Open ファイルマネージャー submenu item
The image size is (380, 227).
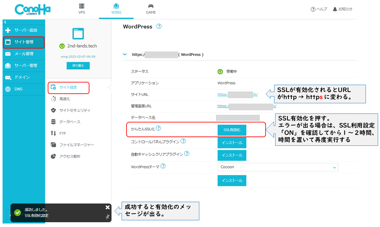(72, 145)
